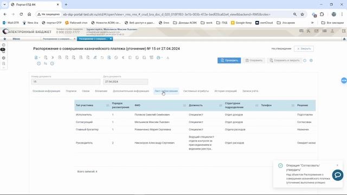Click the back double-chevron toolbar icon
The width and height of the screenshot is (347, 195).
[123, 58]
